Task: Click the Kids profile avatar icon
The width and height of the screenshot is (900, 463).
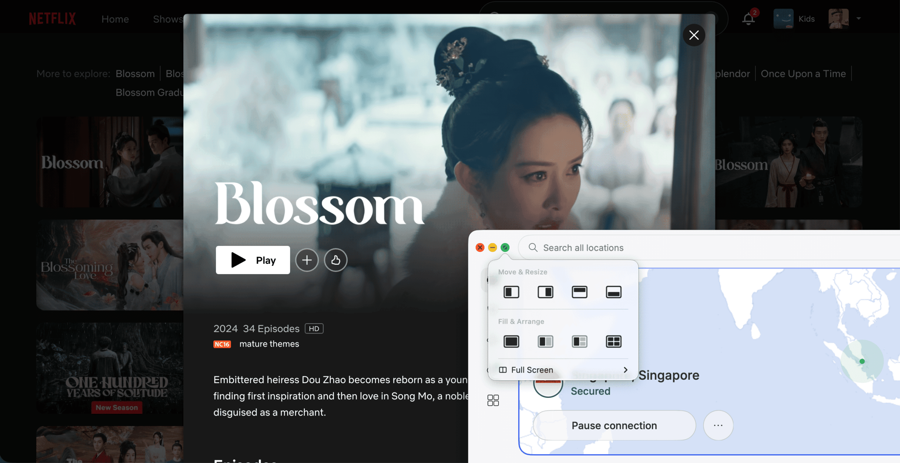Action: click(783, 19)
